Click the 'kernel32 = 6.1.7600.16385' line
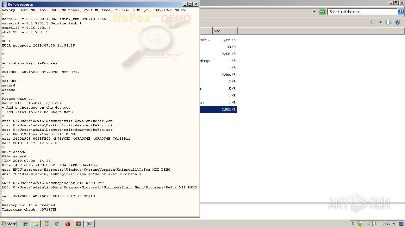This screenshot has height=228, width=405. [x=55, y=19]
